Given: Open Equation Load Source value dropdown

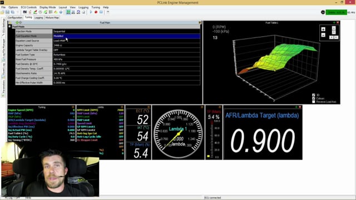Looking at the screenshot, I should point(126,41).
